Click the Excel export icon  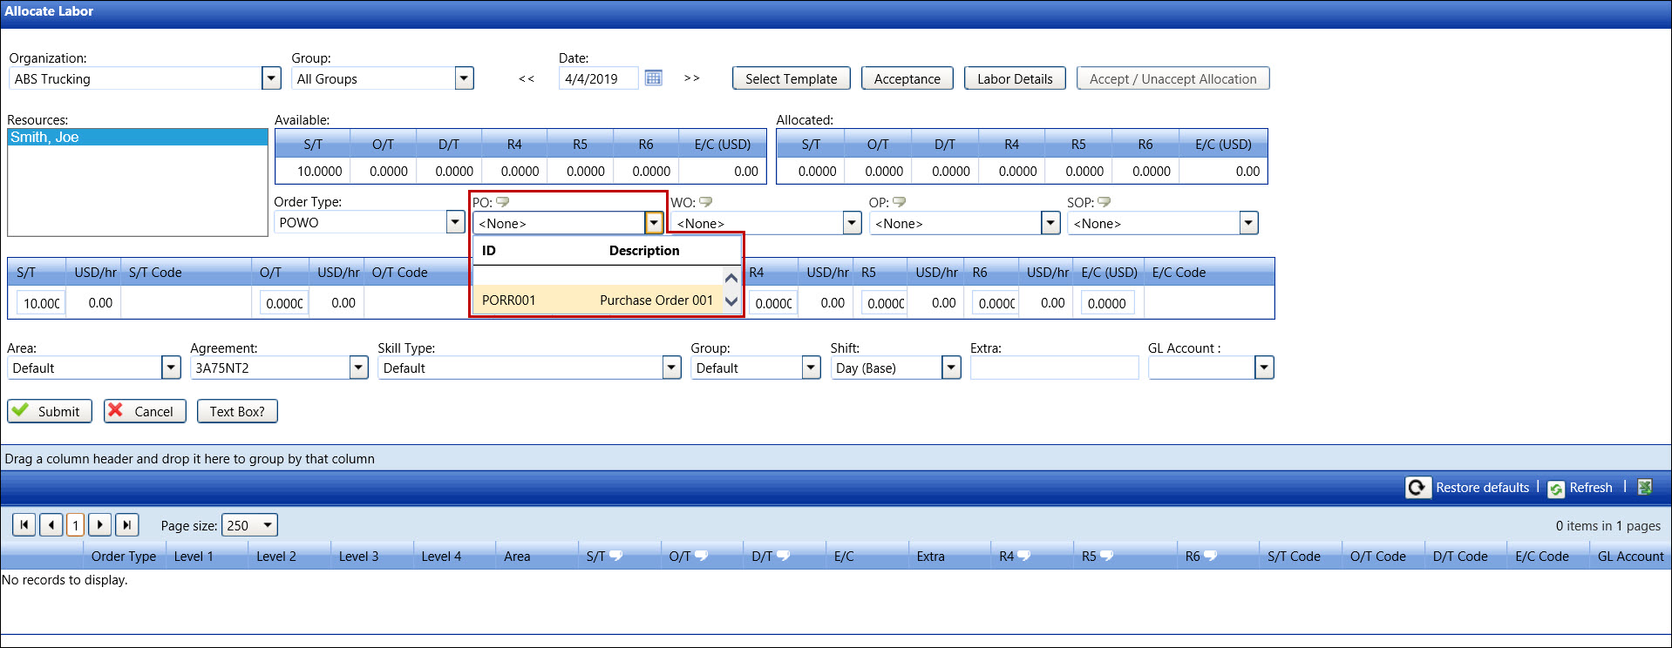(x=1645, y=488)
